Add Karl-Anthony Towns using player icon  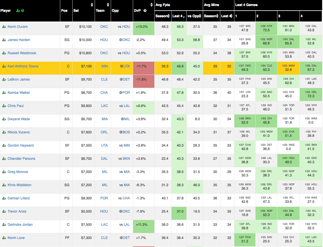[4, 66]
